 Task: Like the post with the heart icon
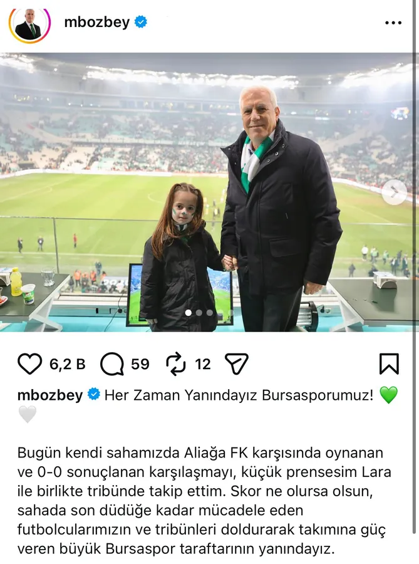coord(30,364)
